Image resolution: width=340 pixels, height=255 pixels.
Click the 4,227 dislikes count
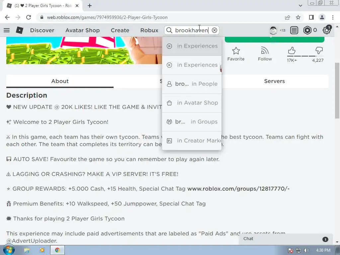pyautogui.click(x=318, y=60)
